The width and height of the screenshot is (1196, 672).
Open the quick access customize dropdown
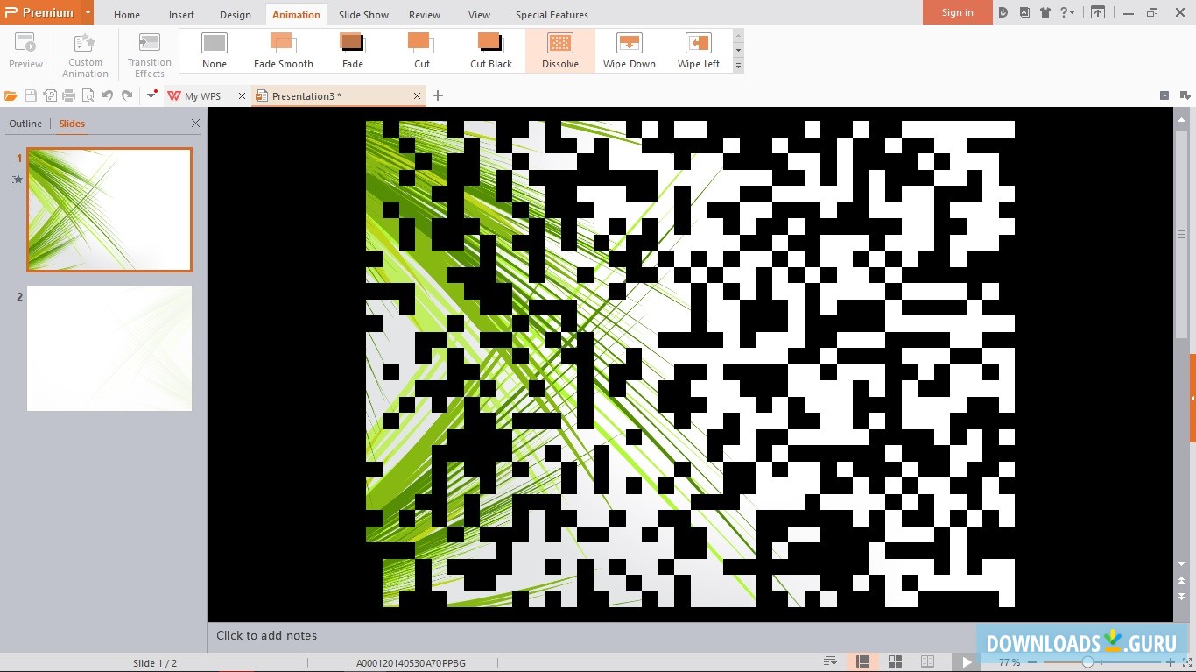click(151, 95)
